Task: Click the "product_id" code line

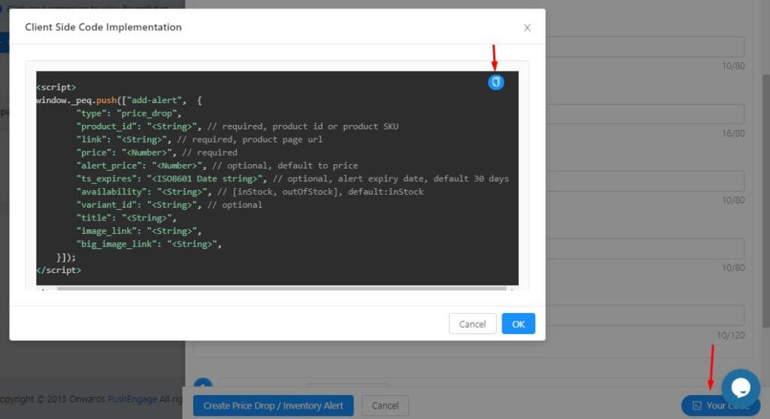Action: [x=237, y=126]
